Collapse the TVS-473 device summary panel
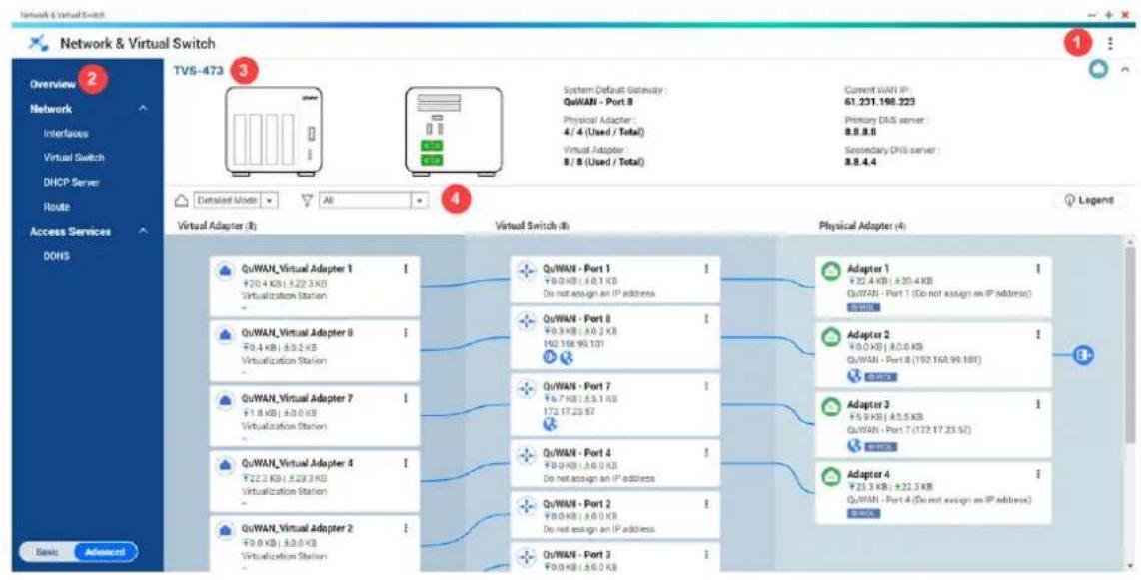 coord(1125,69)
